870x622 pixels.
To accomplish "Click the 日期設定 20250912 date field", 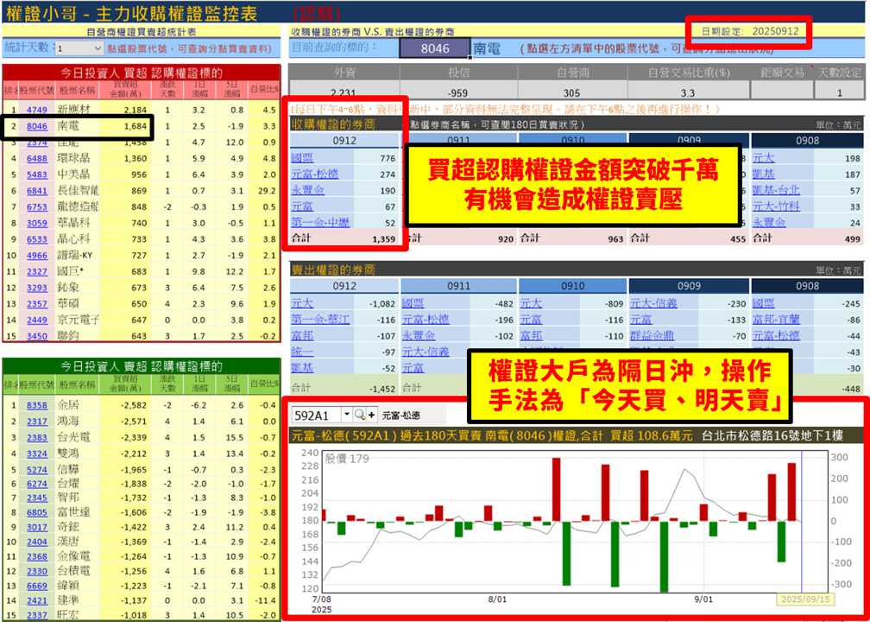I will point(748,31).
